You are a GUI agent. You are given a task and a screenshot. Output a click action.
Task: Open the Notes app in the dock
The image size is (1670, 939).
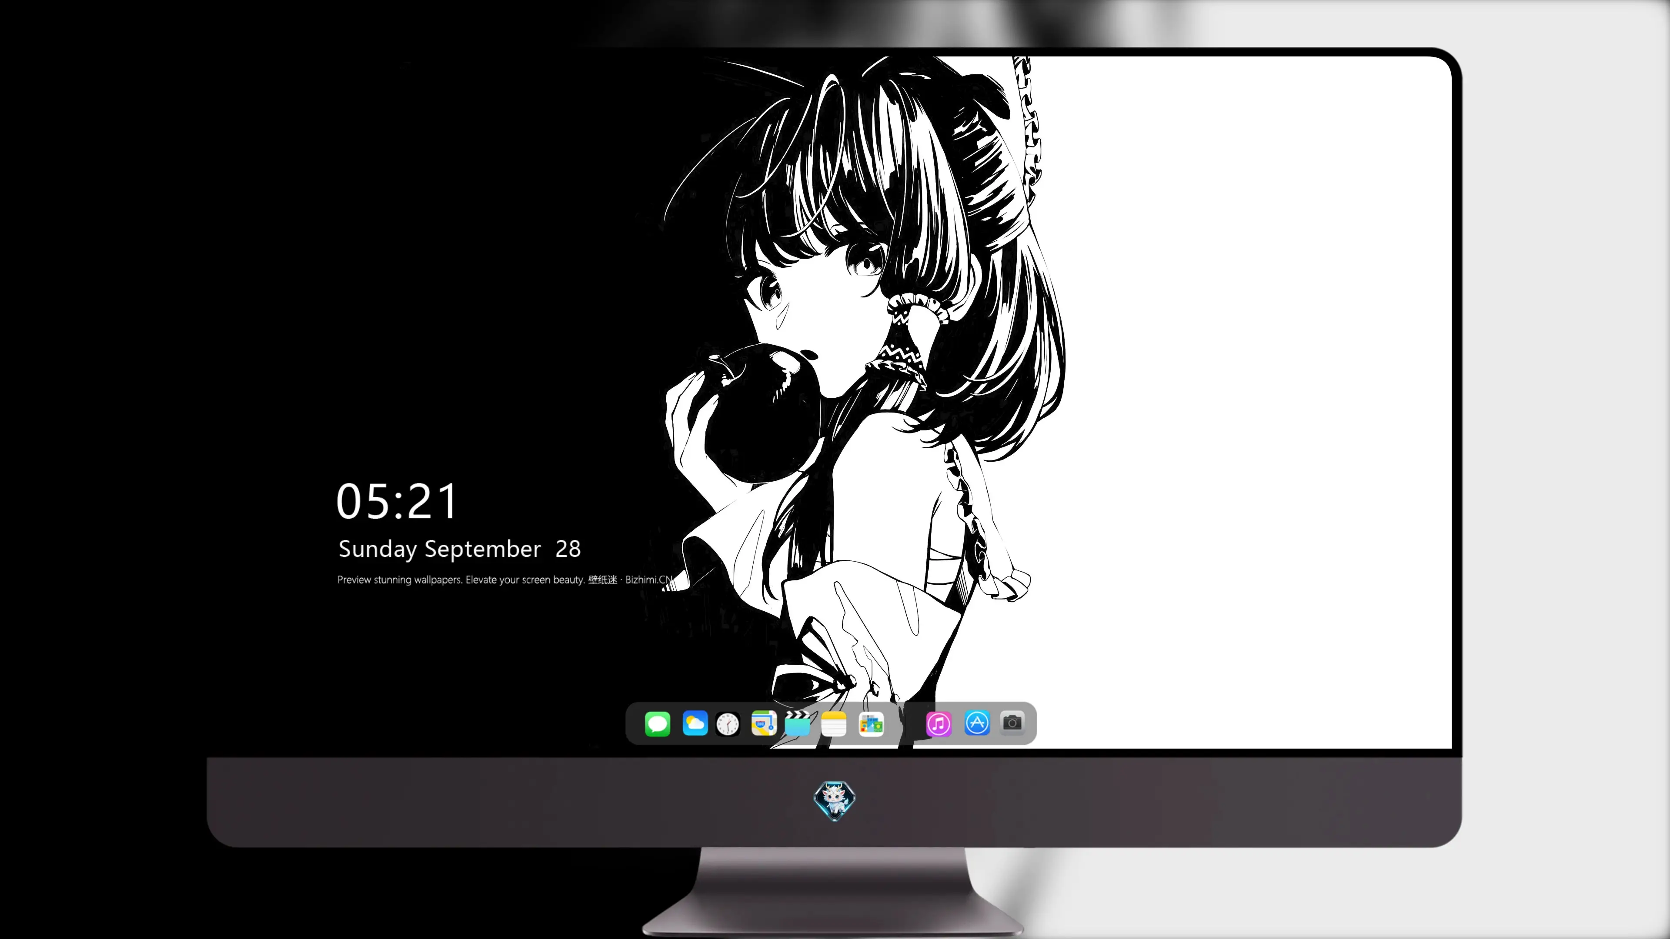click(834, 724)
